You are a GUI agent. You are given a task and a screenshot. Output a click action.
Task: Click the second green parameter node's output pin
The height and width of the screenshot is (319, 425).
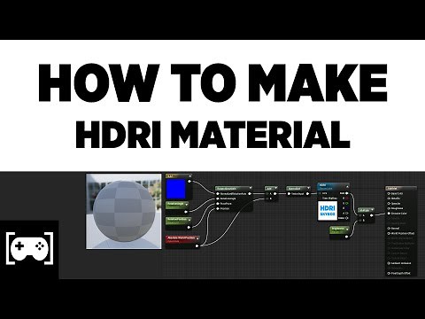189,227
